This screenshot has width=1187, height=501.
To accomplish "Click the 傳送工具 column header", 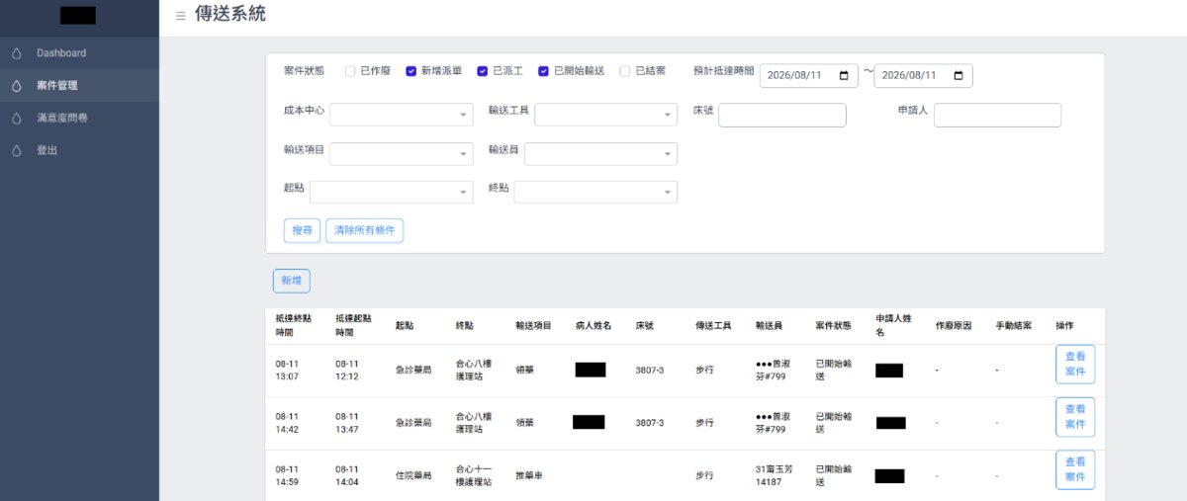I will (713, 325).
